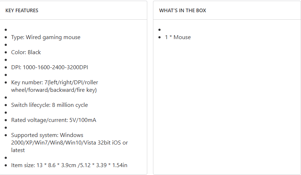This screenshot has height=175, width=301.
Task: Click the bullet beside 'Rated voltage/current'
Action: [6, 120]
